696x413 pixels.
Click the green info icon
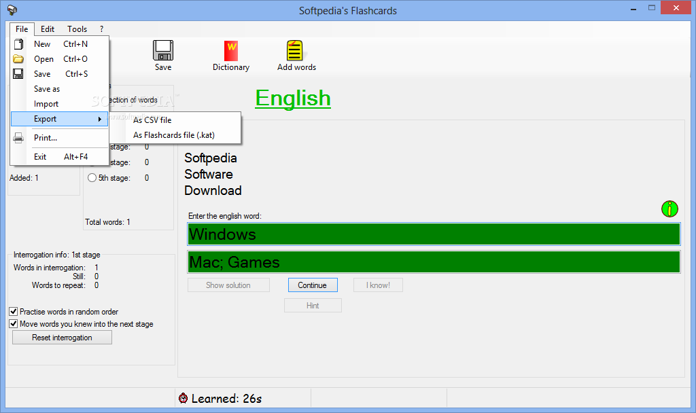click(669, 209)
